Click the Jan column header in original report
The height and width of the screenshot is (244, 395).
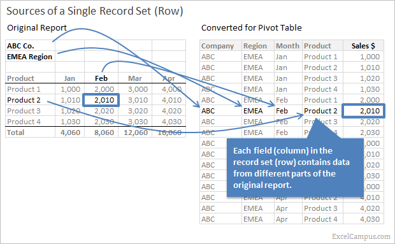69,78
